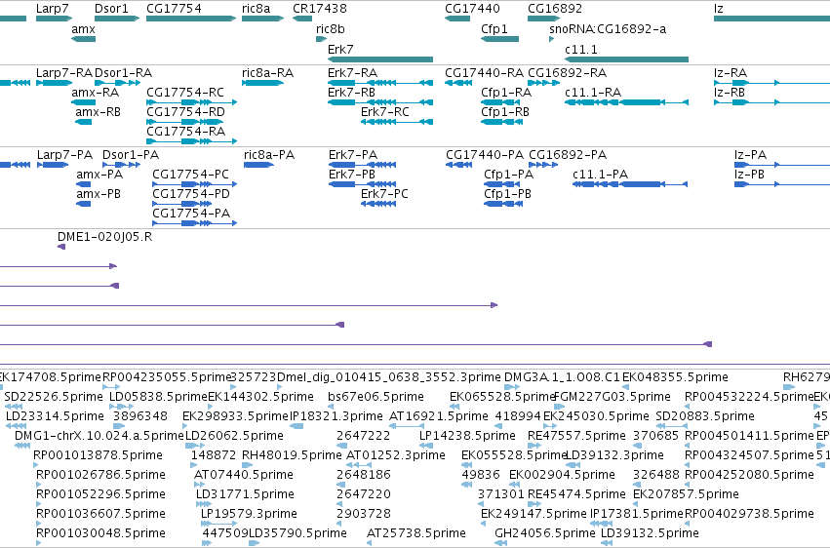Click the EK207857.5prime label
830x548 pixels.
pyautogui.click(x=686, y=494)
